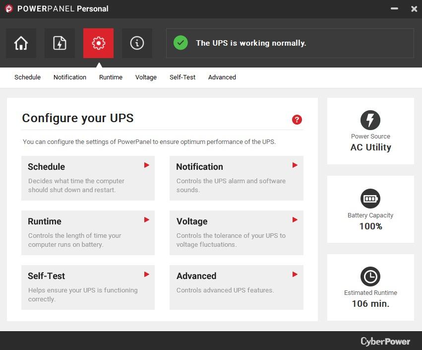This screenshot has width=422, height=350.
Task: Click the red help question mark icon
Action: (297, 119)
